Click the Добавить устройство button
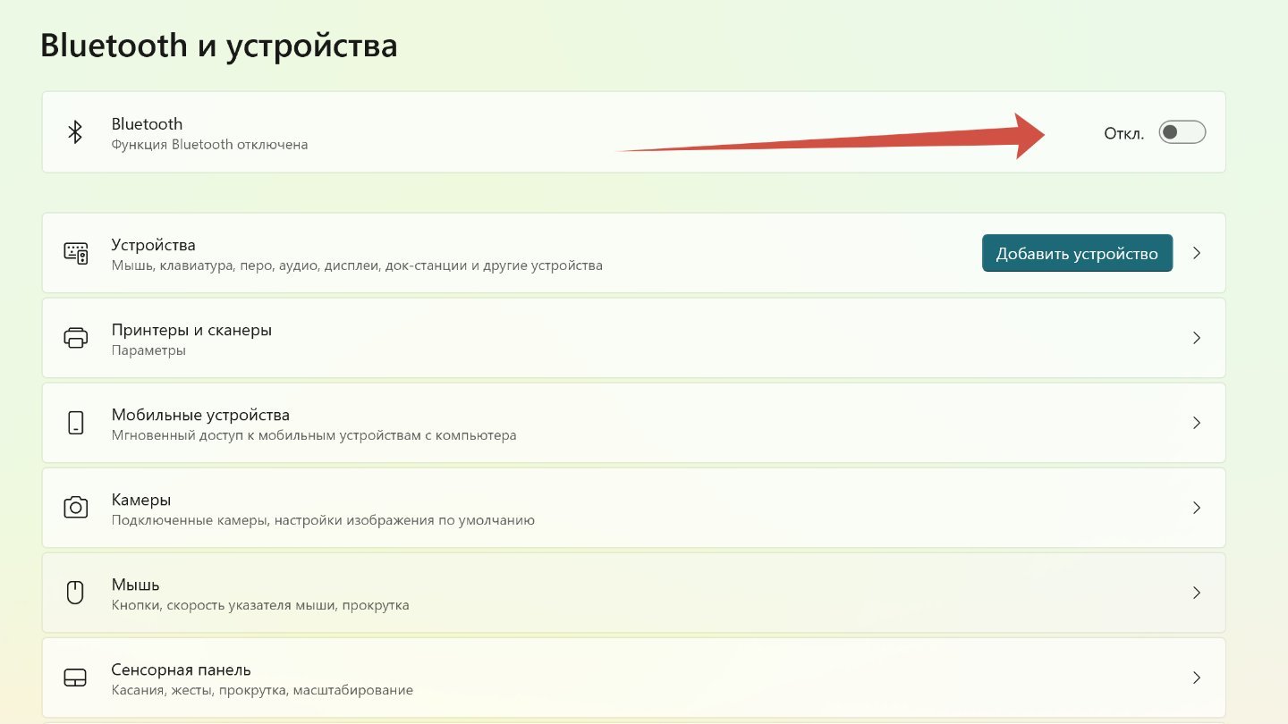This screenshot has width=1288, height=724. click(1077, 253)
